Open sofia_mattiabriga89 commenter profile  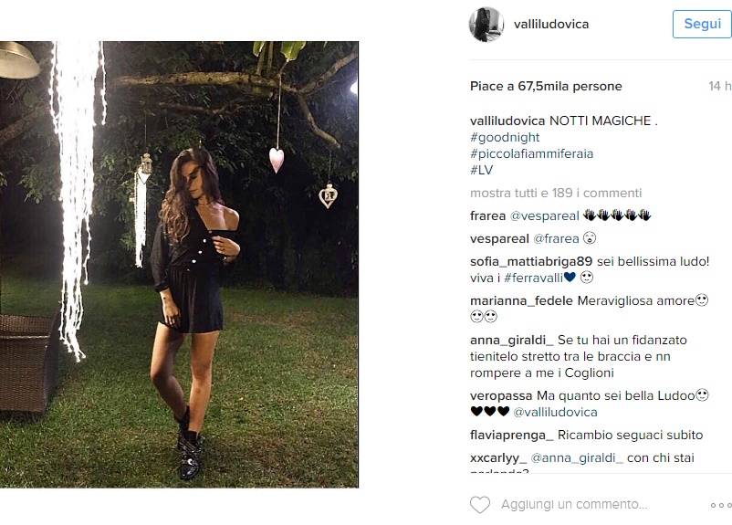531,261
